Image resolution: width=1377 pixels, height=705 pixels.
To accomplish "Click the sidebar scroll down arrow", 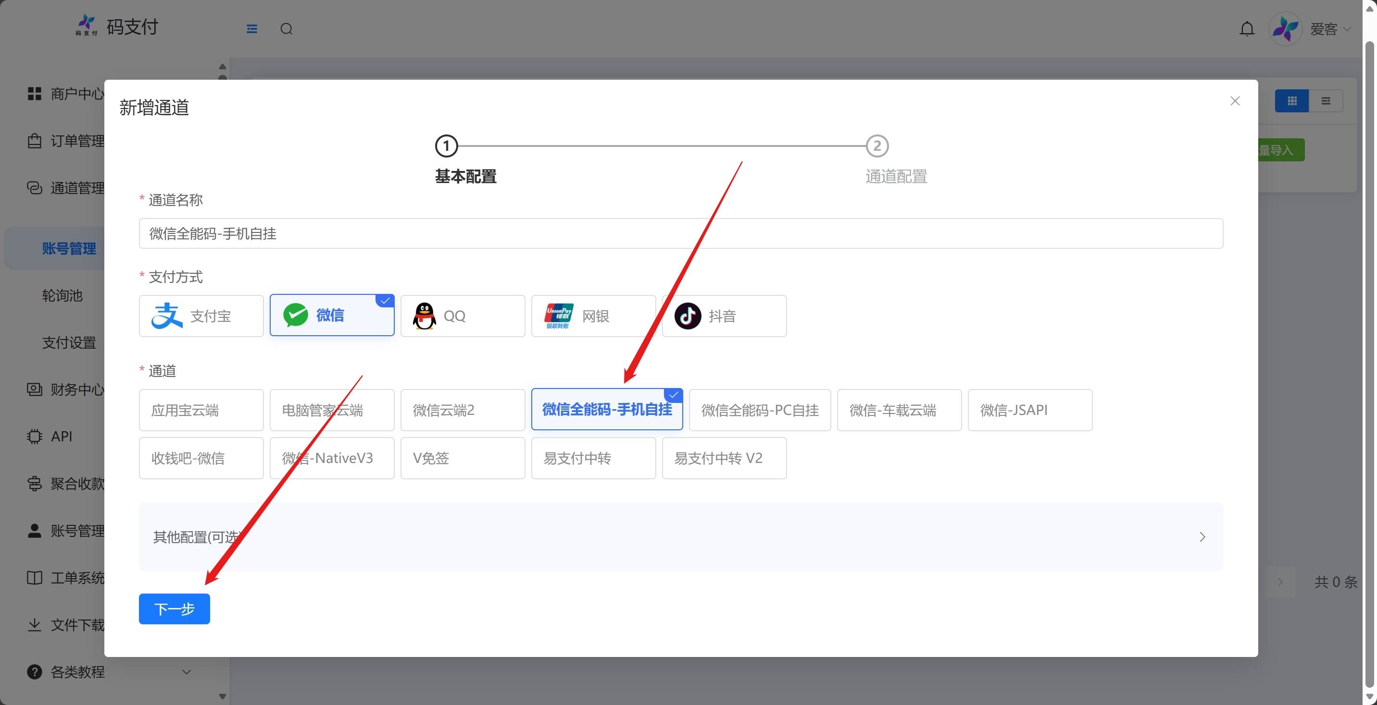I will (x=223, y=696).
